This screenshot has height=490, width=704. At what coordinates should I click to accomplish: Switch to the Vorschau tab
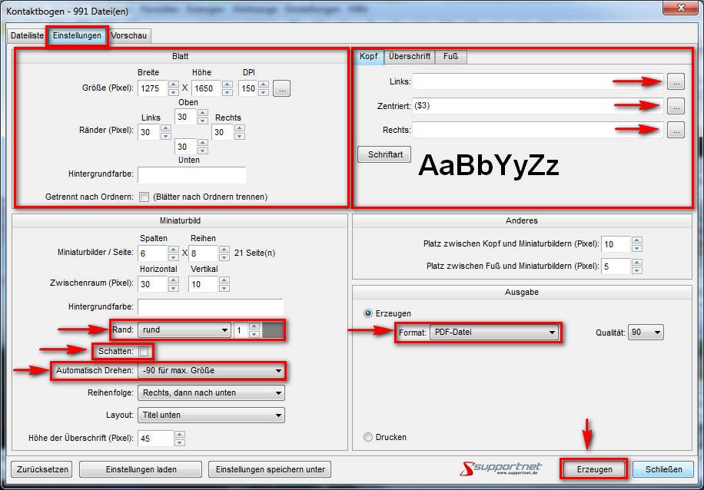[x=129, y=35]
